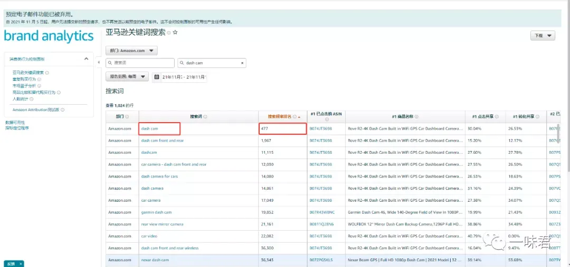Open car video search term link
This screenshot has height=267, width=570.
click(149, 236)
